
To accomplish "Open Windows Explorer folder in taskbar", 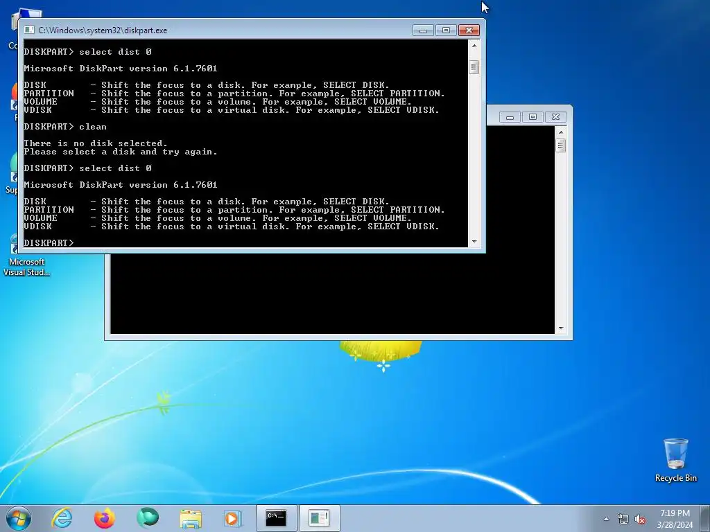I will point(191,518).
